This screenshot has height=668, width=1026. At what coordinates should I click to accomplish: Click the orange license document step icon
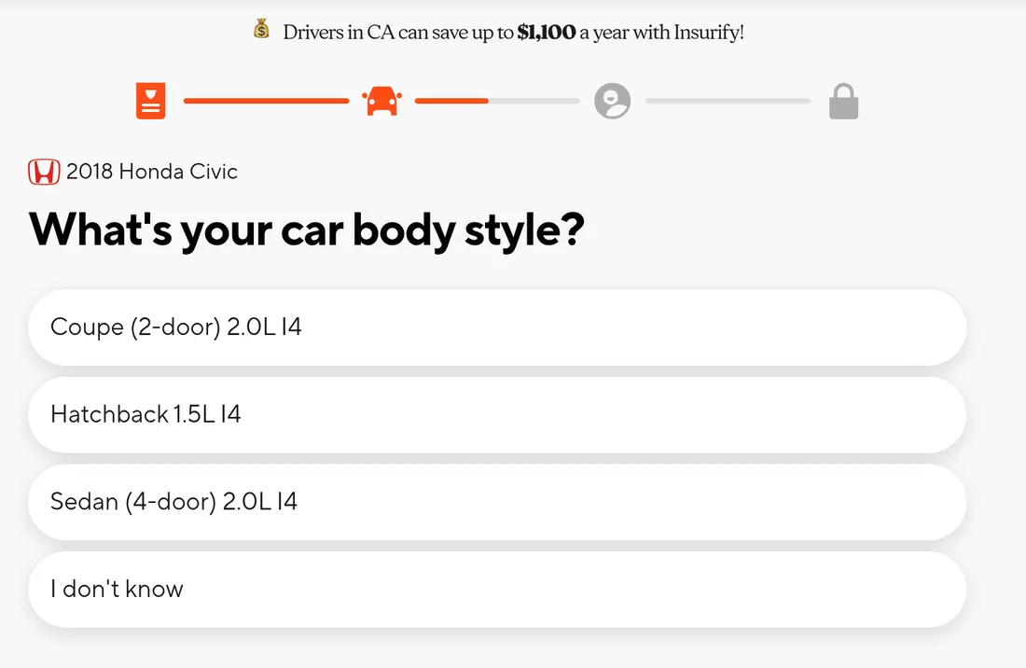coord(150,101)
